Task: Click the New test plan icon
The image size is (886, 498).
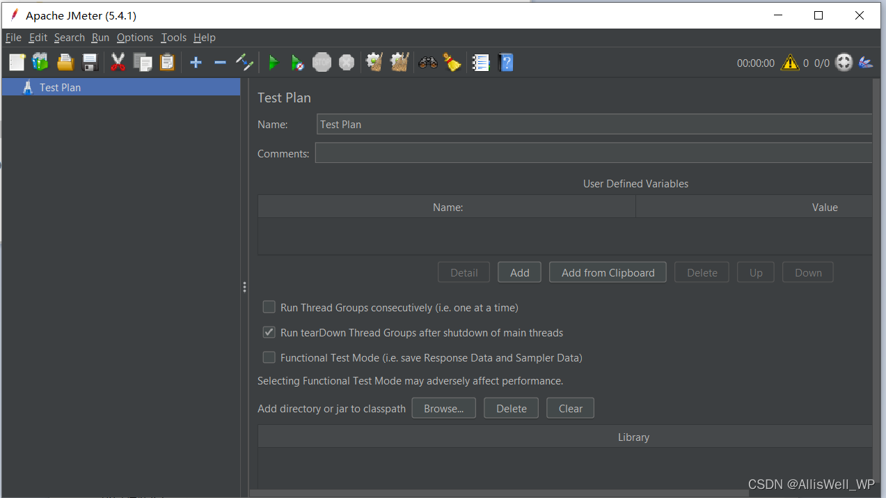Action: coord(17,63)
